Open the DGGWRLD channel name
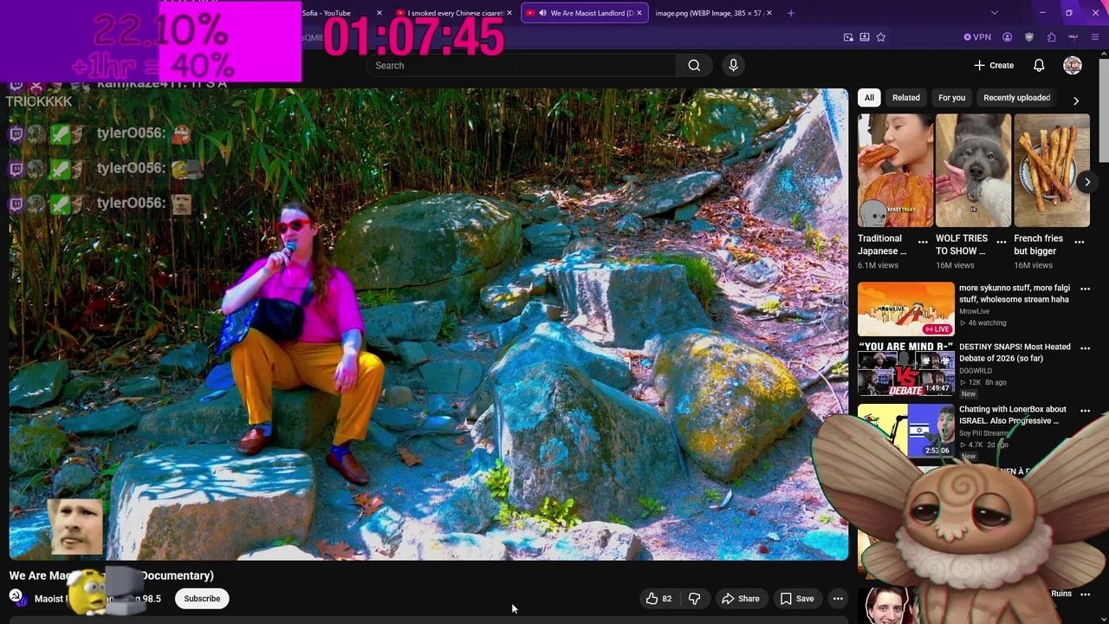The width and height of the screenshot is (1109, 624). (976, 370)
